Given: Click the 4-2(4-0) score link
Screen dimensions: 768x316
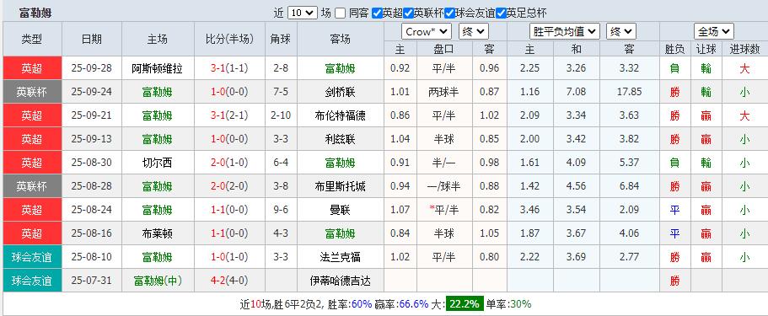Looking at the screenshot, I should tap(229, 281).
